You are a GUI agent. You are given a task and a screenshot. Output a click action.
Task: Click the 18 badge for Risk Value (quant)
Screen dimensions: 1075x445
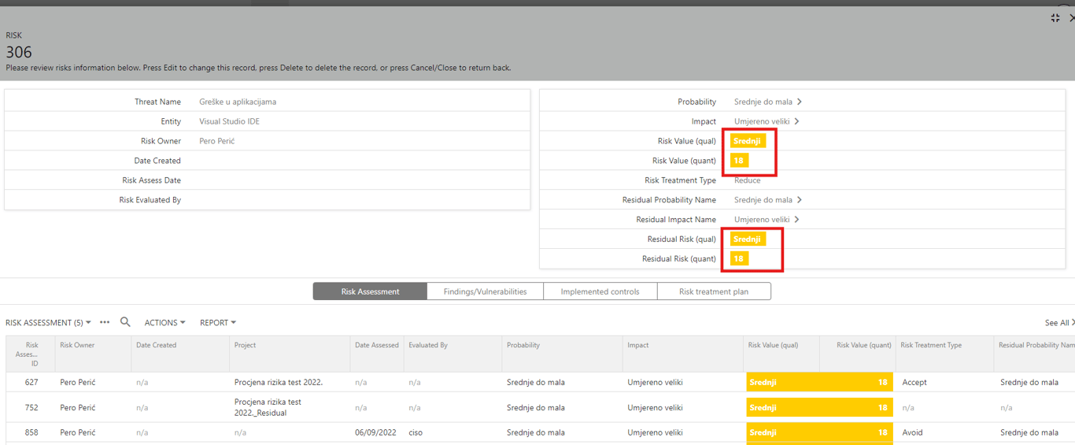click(x=738, y=161)
